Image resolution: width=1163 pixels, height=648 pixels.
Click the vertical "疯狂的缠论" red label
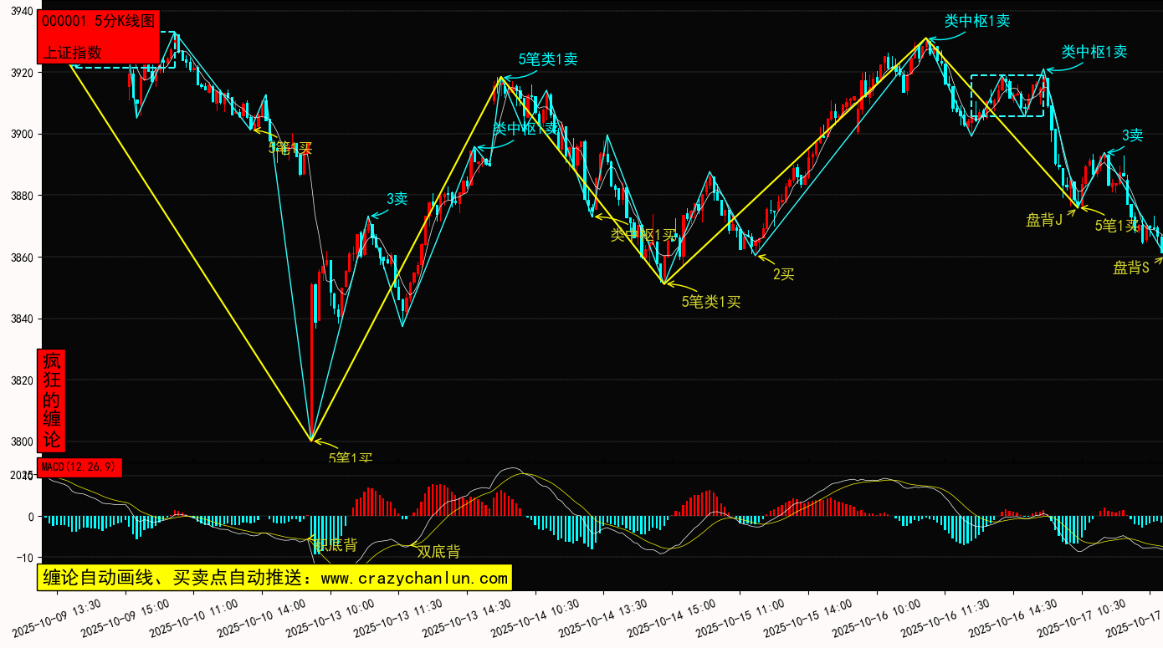(52, 400)
